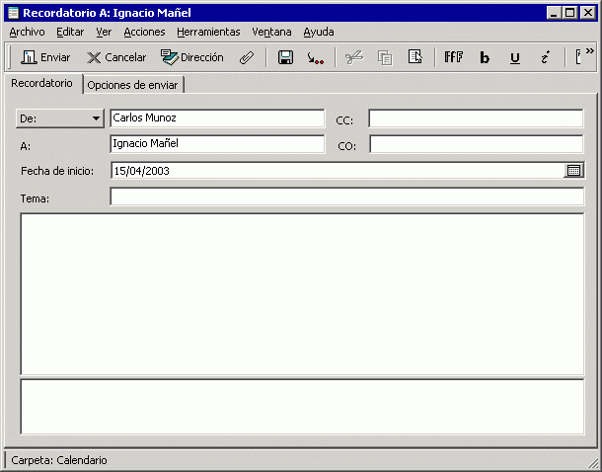602x472 pixels.
Task: Open the Archivo menu
Action: (27, 32)
